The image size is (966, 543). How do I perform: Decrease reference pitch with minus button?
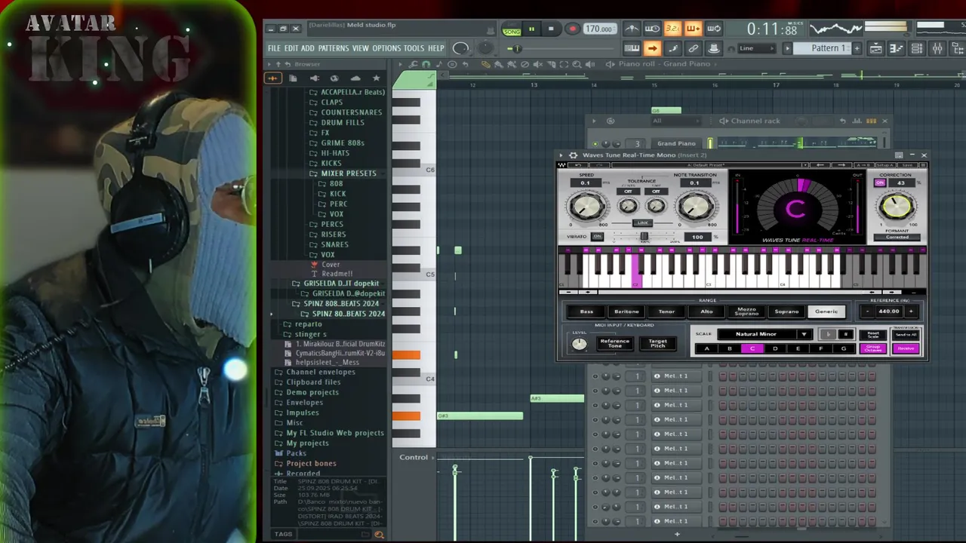click(868, 311)
